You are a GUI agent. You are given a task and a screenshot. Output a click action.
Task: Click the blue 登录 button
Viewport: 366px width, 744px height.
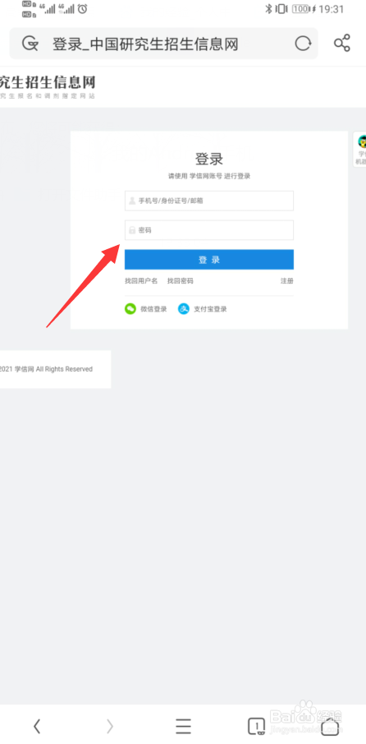pos(208,260)
